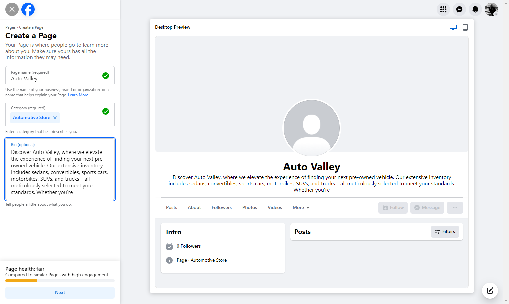Open the apps grid menu icon
The image size is (509, 304).
(443, 9)
